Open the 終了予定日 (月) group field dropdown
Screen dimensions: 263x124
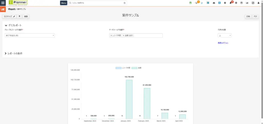coord(30,36)
